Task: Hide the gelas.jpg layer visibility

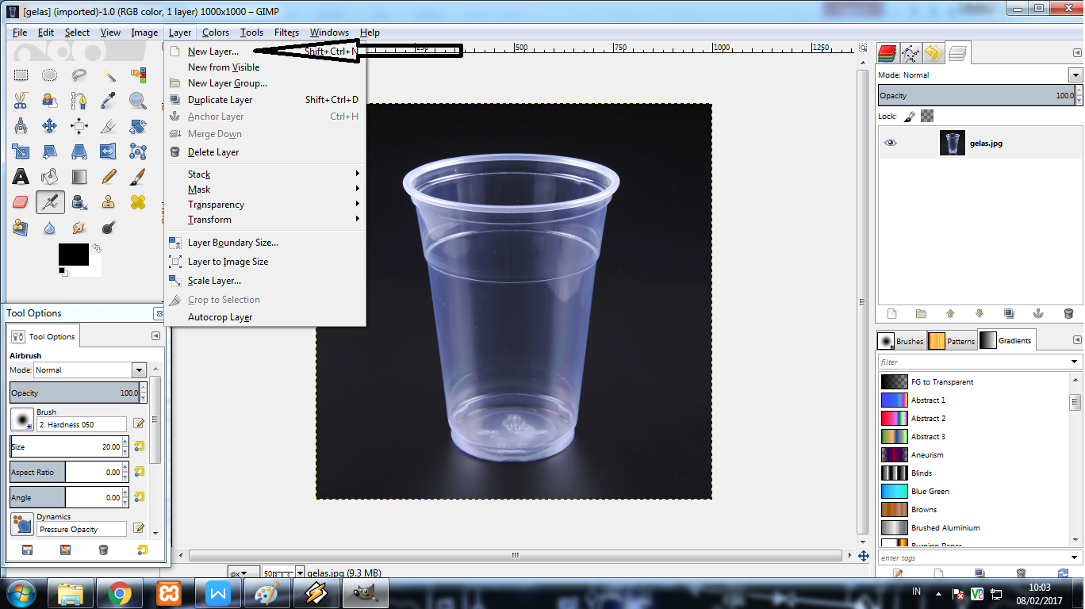Action: (891, 142)
